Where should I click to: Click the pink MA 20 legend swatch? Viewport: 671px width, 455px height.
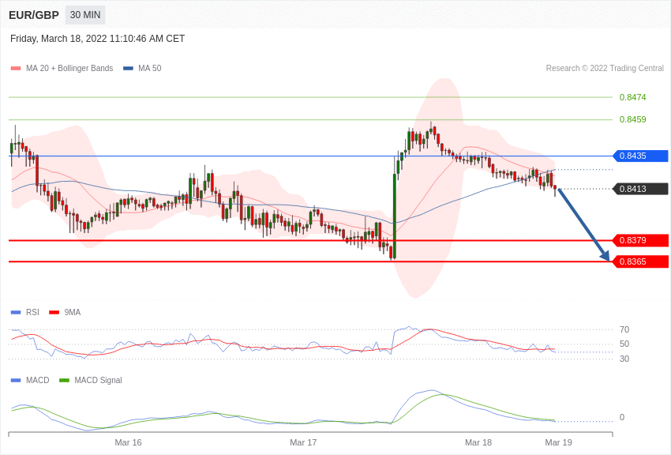click(16, 69)
